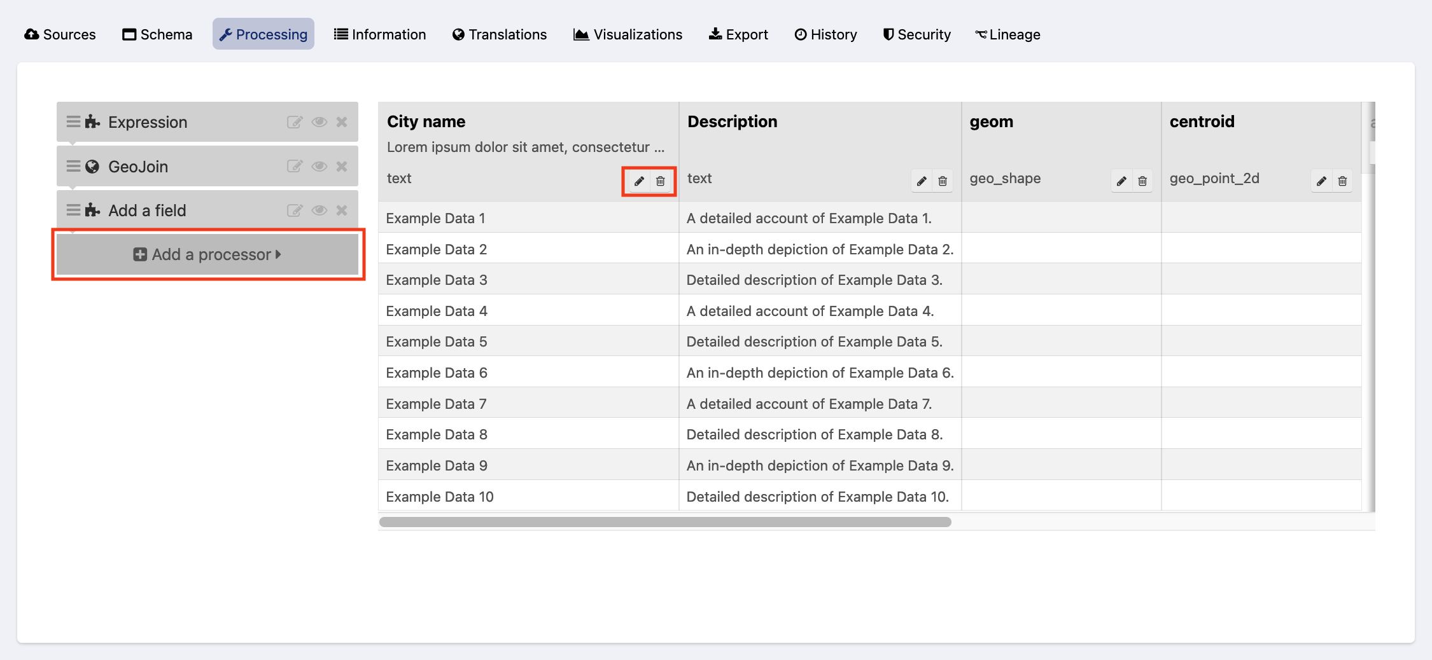Click the horizontal scrollbar under the table
The width and height of the screenshot is (1432, 660).
[x=664, y=522]
